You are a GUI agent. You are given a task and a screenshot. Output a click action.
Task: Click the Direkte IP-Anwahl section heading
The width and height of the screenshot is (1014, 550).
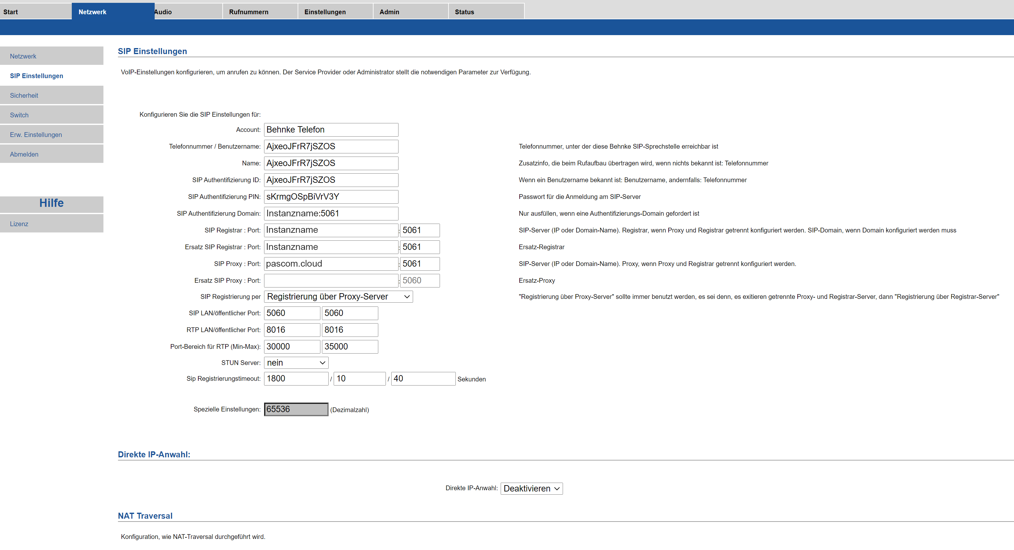click(154, 454)
